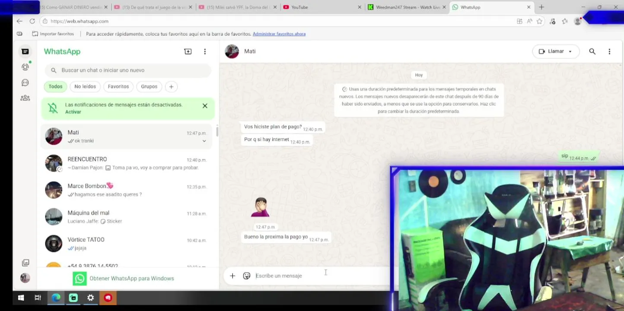Select the Favoritos filter chip
Screen dimensions: 624x311
point(118,87)
